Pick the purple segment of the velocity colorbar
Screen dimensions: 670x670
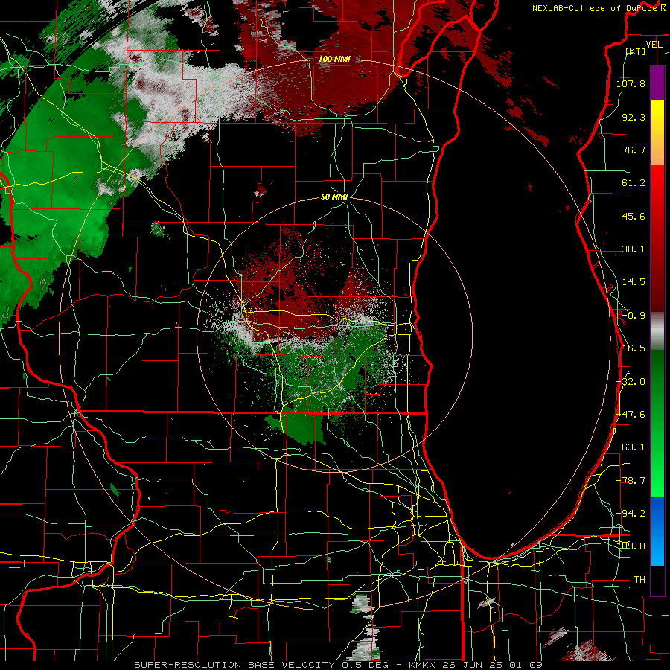(x=657, y=83)
